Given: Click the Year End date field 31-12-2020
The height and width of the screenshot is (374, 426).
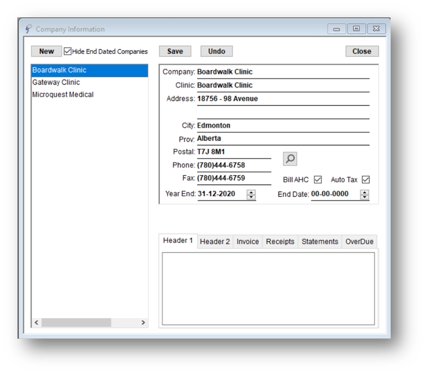Looking at the screenshot, I should pyautogui.click(x=221, y=194).
